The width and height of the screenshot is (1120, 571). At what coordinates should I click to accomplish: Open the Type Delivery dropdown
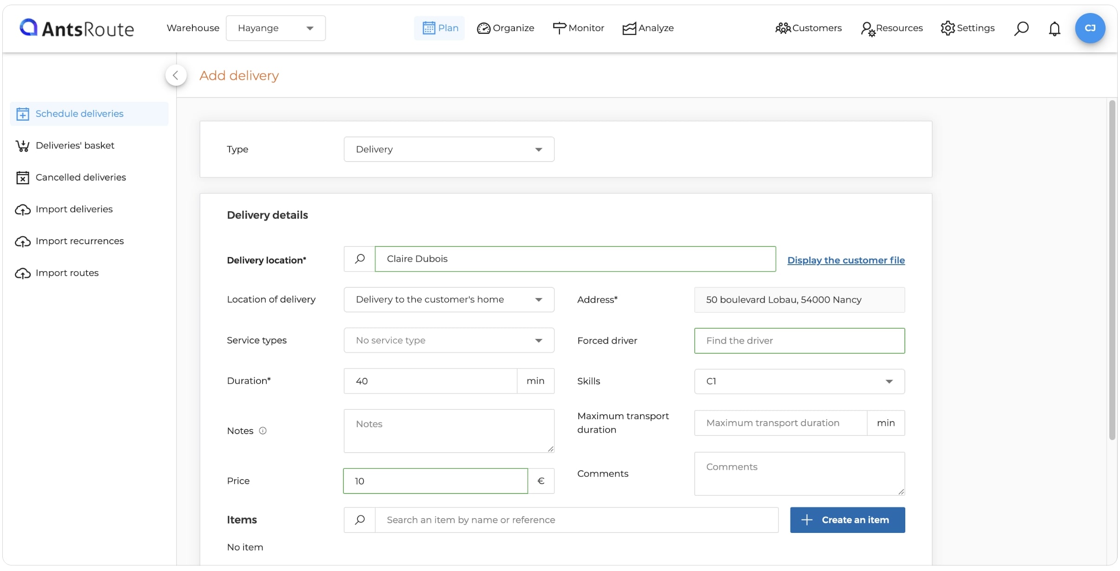tap(449, 149)
